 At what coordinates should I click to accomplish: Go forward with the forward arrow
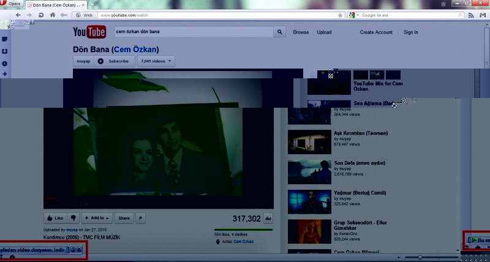29,15
